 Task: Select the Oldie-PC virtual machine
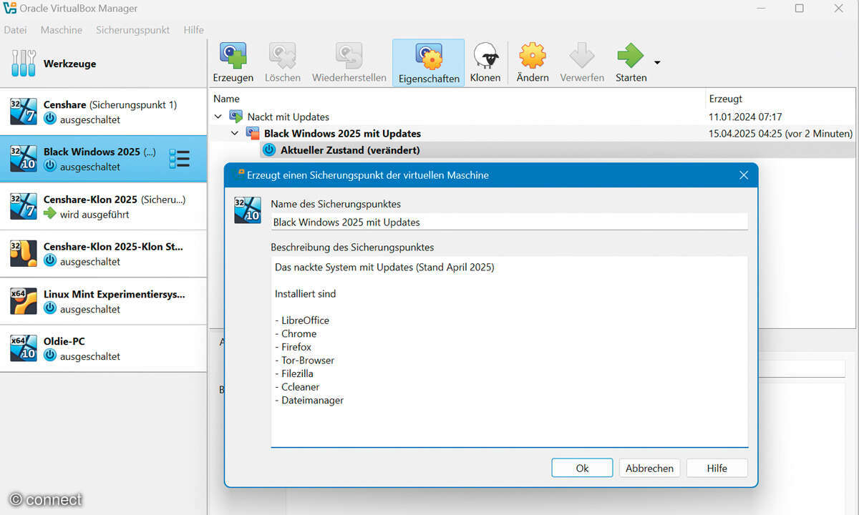click(x=103, y=348)
